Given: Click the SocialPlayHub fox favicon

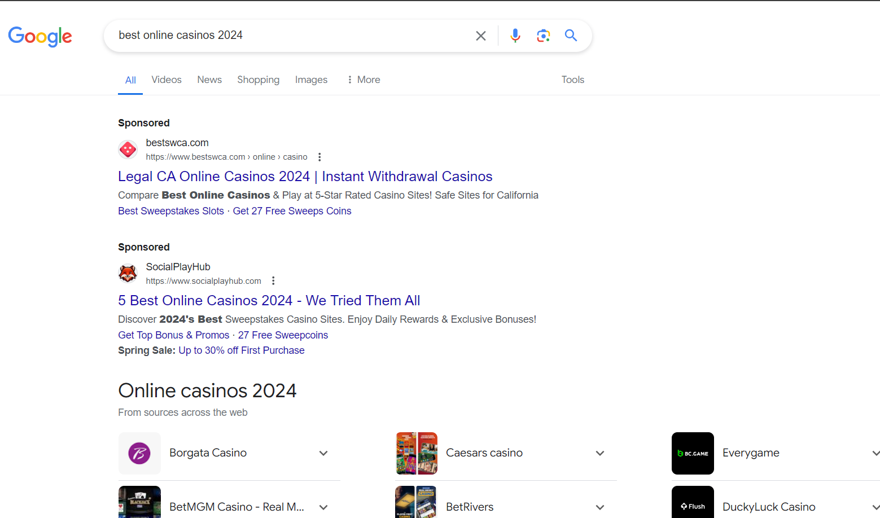Looking at the screenshot, I should (128, 274).
